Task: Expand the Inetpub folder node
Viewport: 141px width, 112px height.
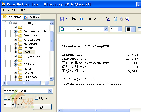Action: [15, 48]
